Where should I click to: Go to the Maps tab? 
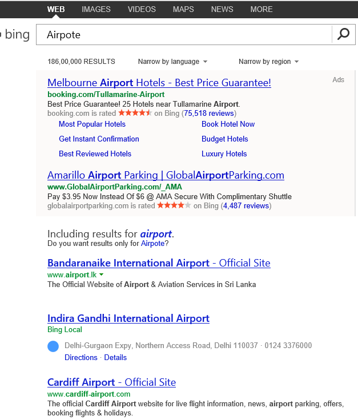(x=183, y=9)
